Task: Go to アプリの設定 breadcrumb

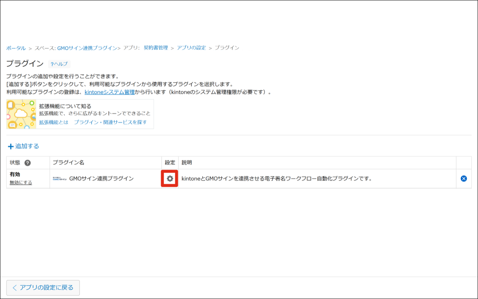Action: pyautogui.click(x=191, y=48)
